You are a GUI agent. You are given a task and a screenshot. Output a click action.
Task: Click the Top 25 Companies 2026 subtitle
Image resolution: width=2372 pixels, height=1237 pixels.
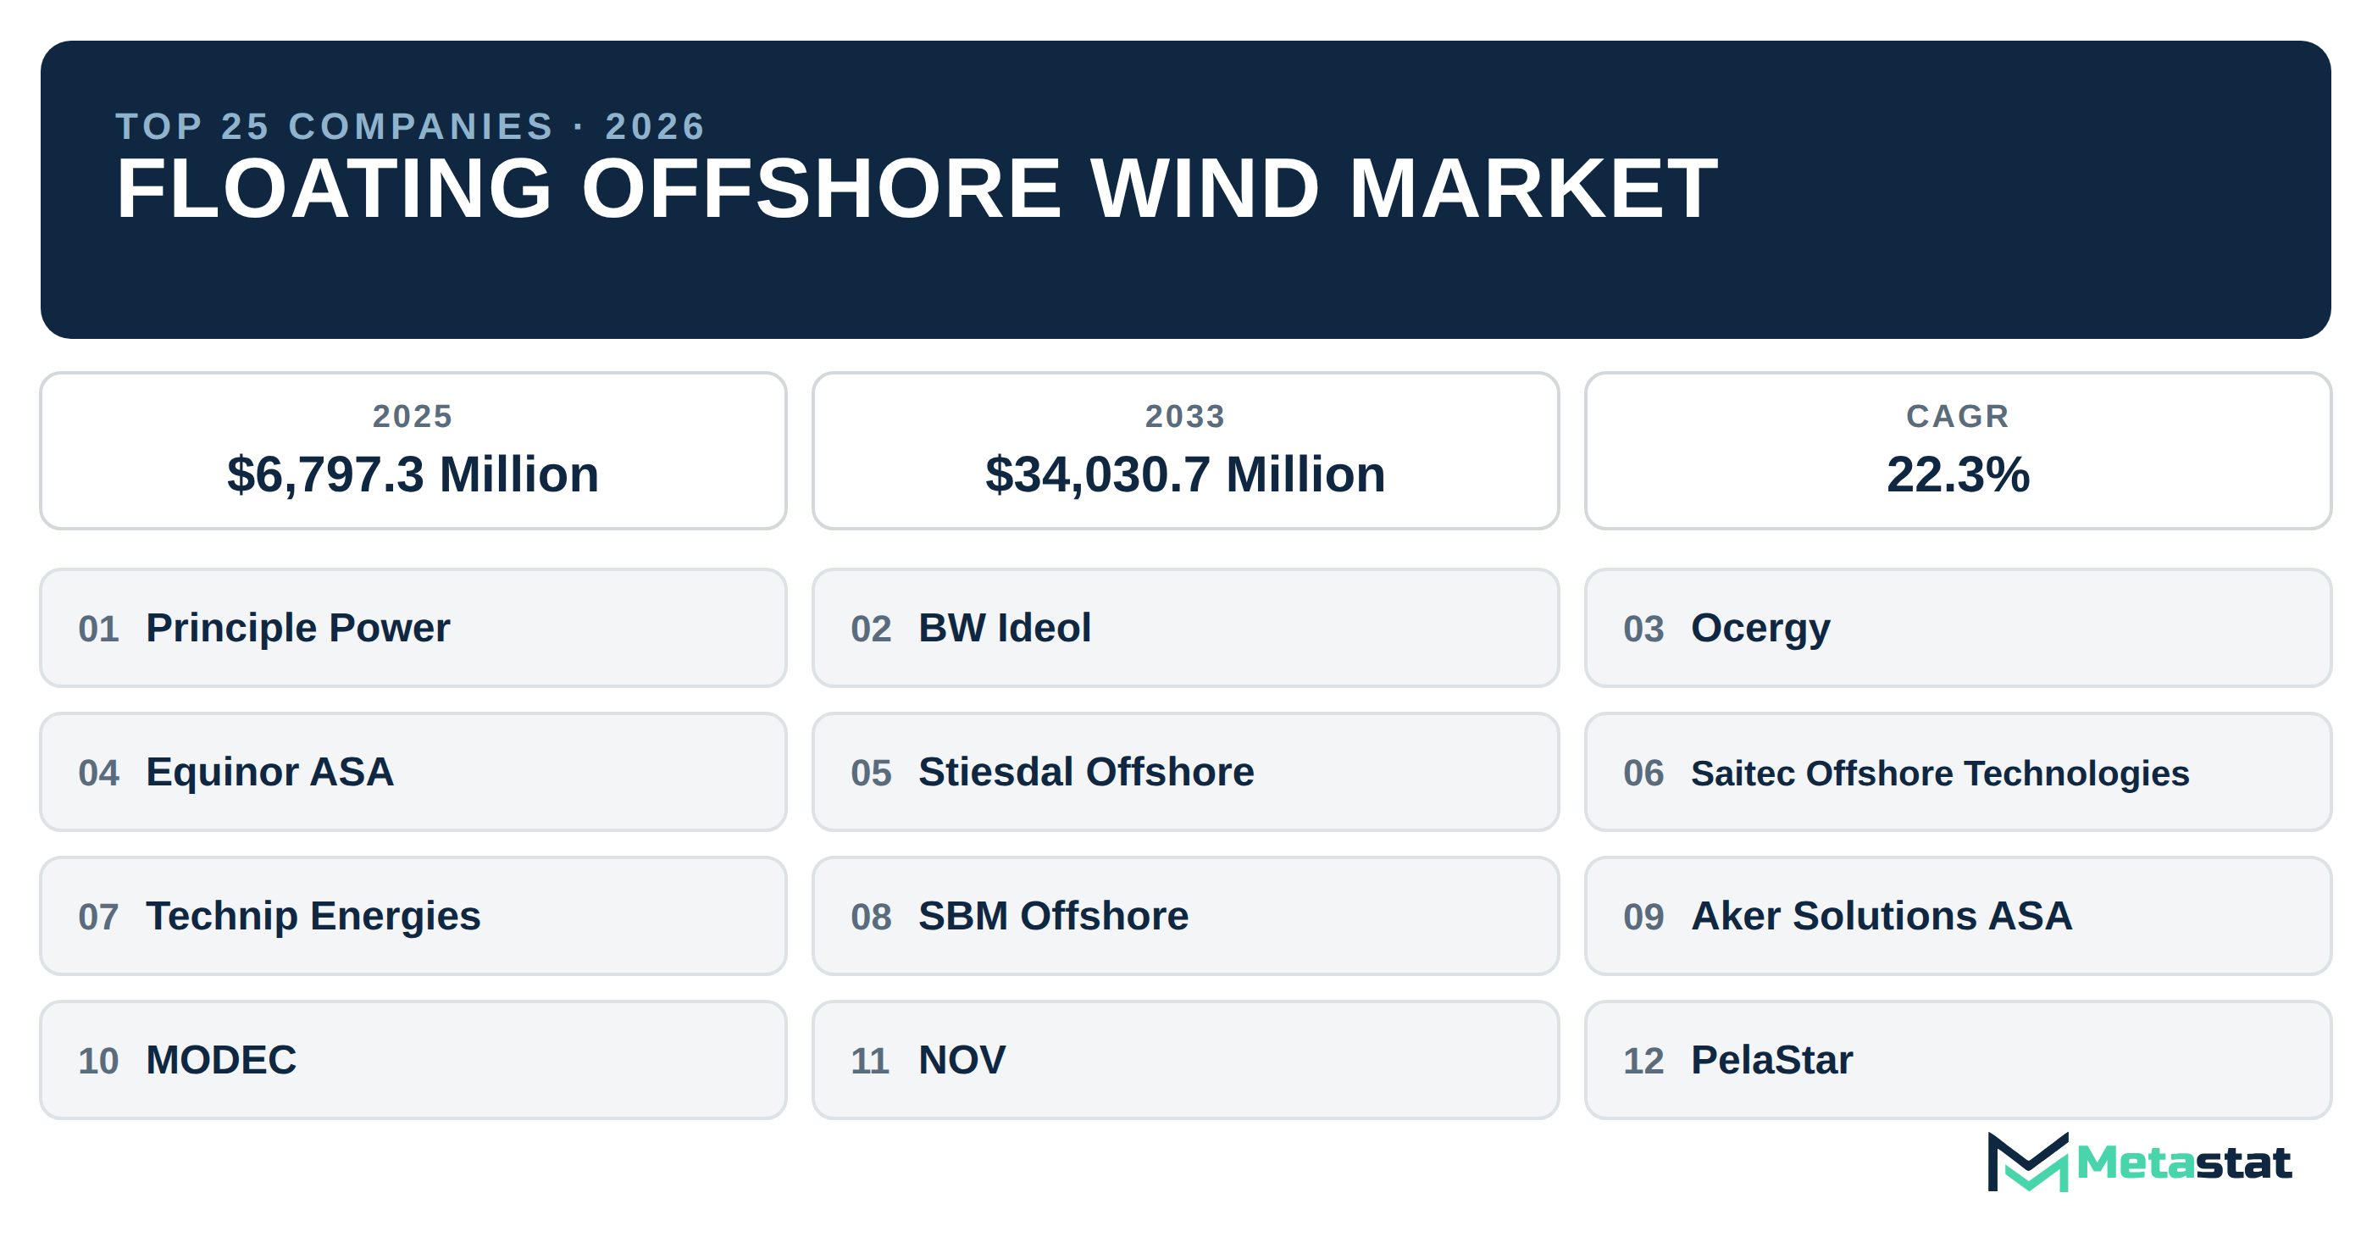coord(411,126)
